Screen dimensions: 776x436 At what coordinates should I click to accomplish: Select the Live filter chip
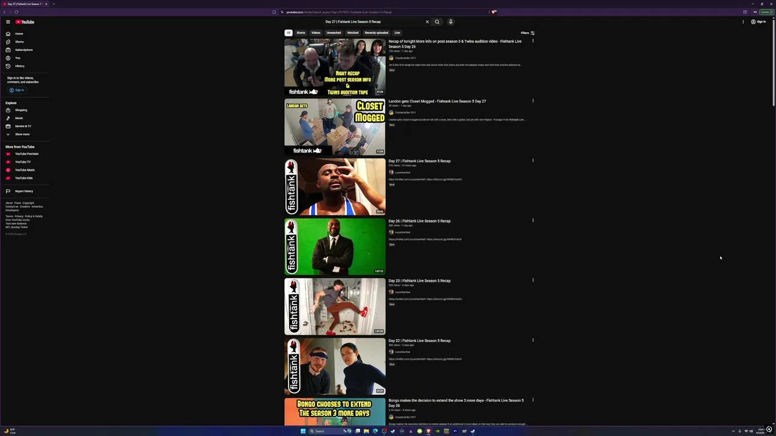click(397, 33)
